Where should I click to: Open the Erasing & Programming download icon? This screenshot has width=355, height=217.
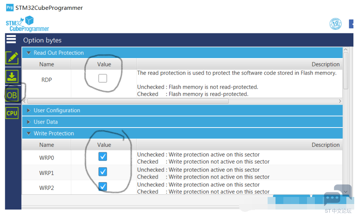(12, 77)
